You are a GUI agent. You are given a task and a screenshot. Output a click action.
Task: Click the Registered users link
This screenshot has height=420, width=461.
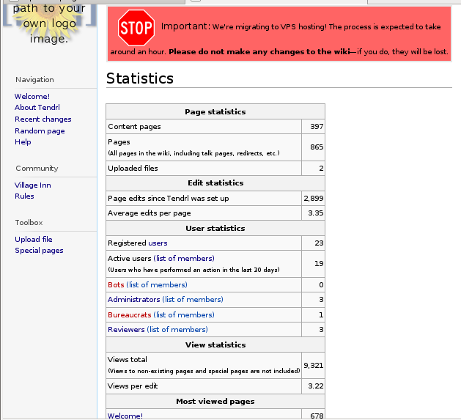click(158, 243)
